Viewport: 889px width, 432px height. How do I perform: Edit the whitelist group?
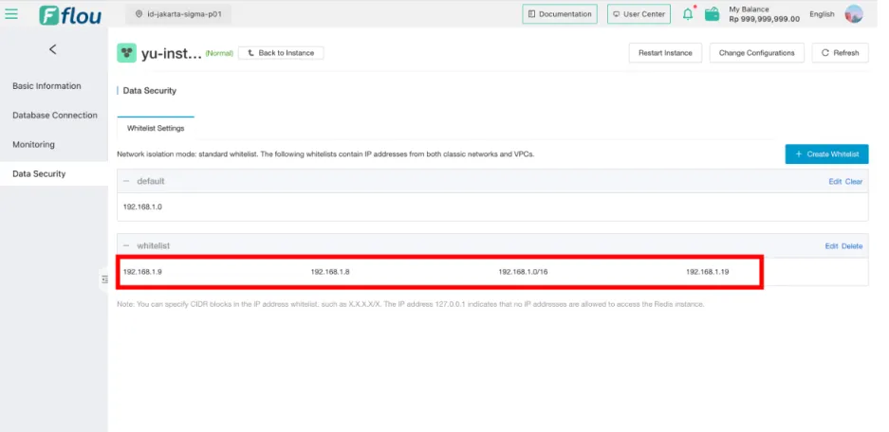(x=831, y=246)
